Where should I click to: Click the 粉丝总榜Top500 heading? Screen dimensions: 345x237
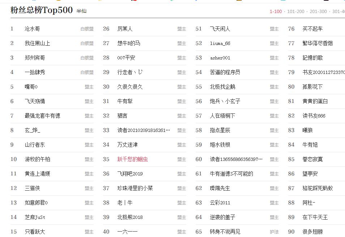42,10
